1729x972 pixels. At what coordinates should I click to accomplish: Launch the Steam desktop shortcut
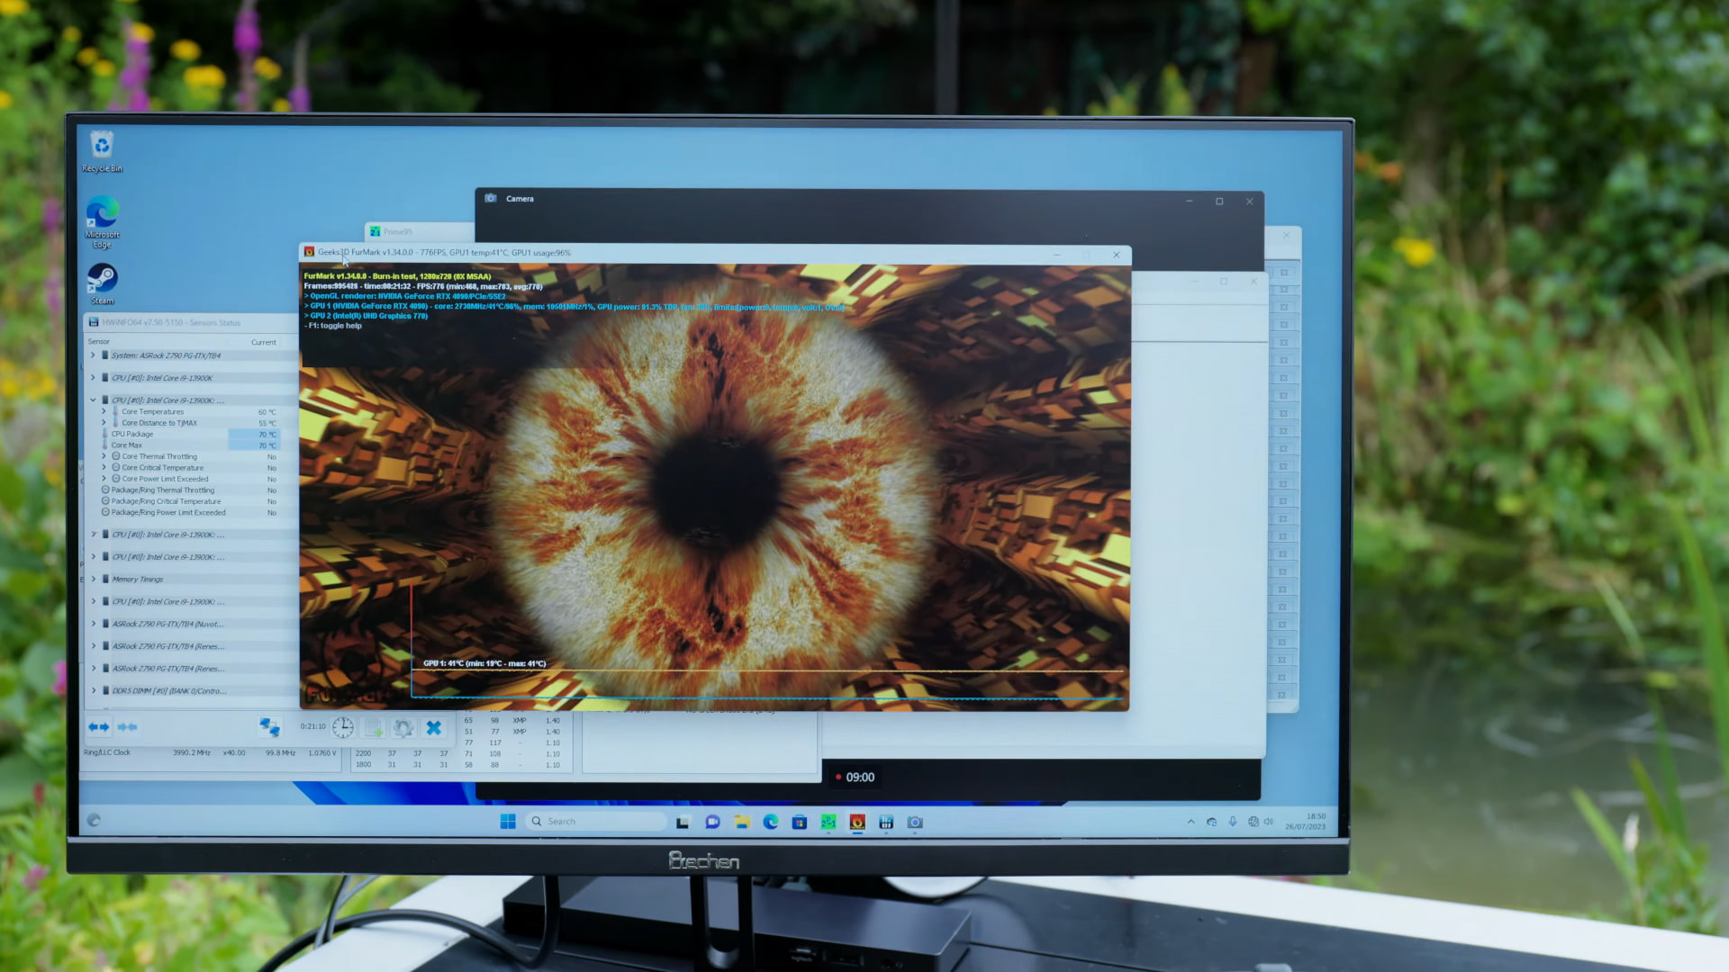103,283
